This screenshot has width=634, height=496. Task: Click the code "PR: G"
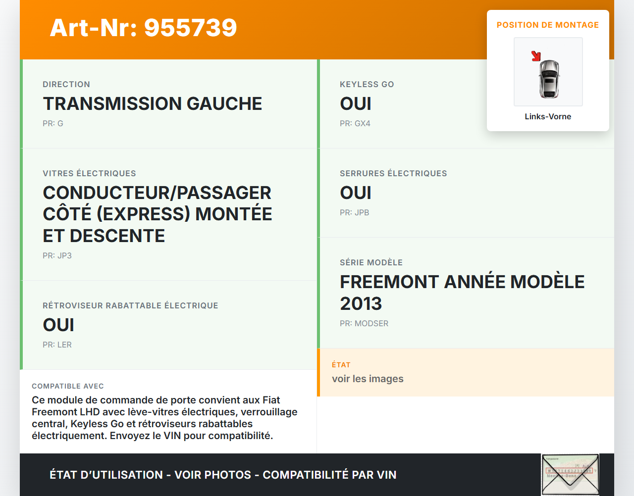[x=53, y=123]
